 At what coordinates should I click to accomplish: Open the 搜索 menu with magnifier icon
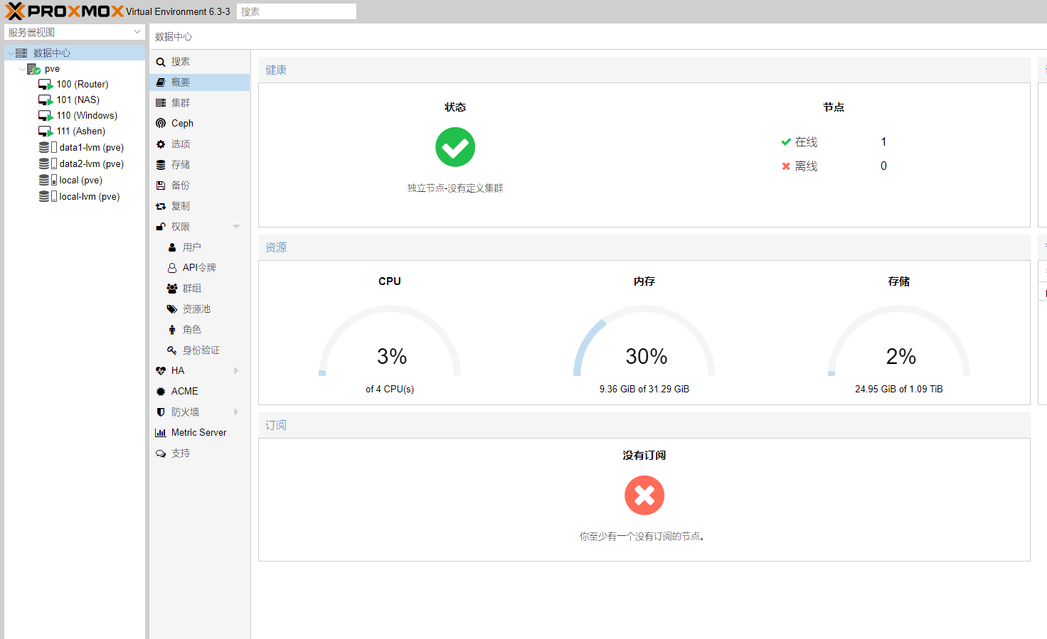[199, 62]
